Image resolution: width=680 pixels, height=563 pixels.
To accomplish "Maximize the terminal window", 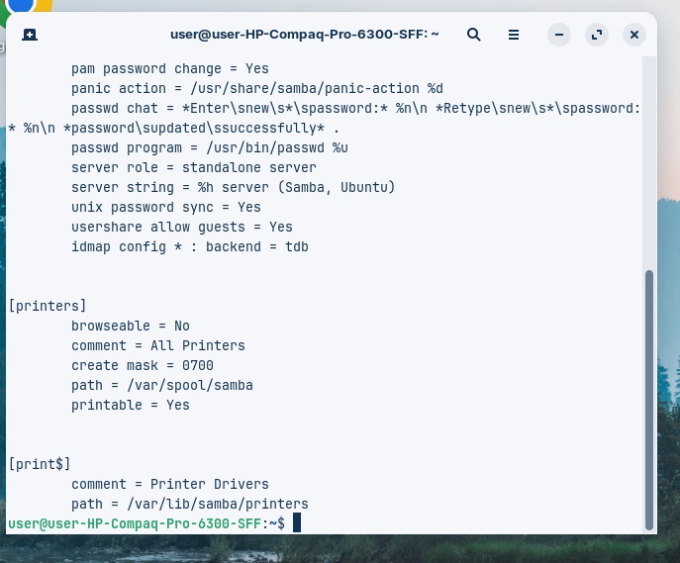I will click(x=596, y=35).
